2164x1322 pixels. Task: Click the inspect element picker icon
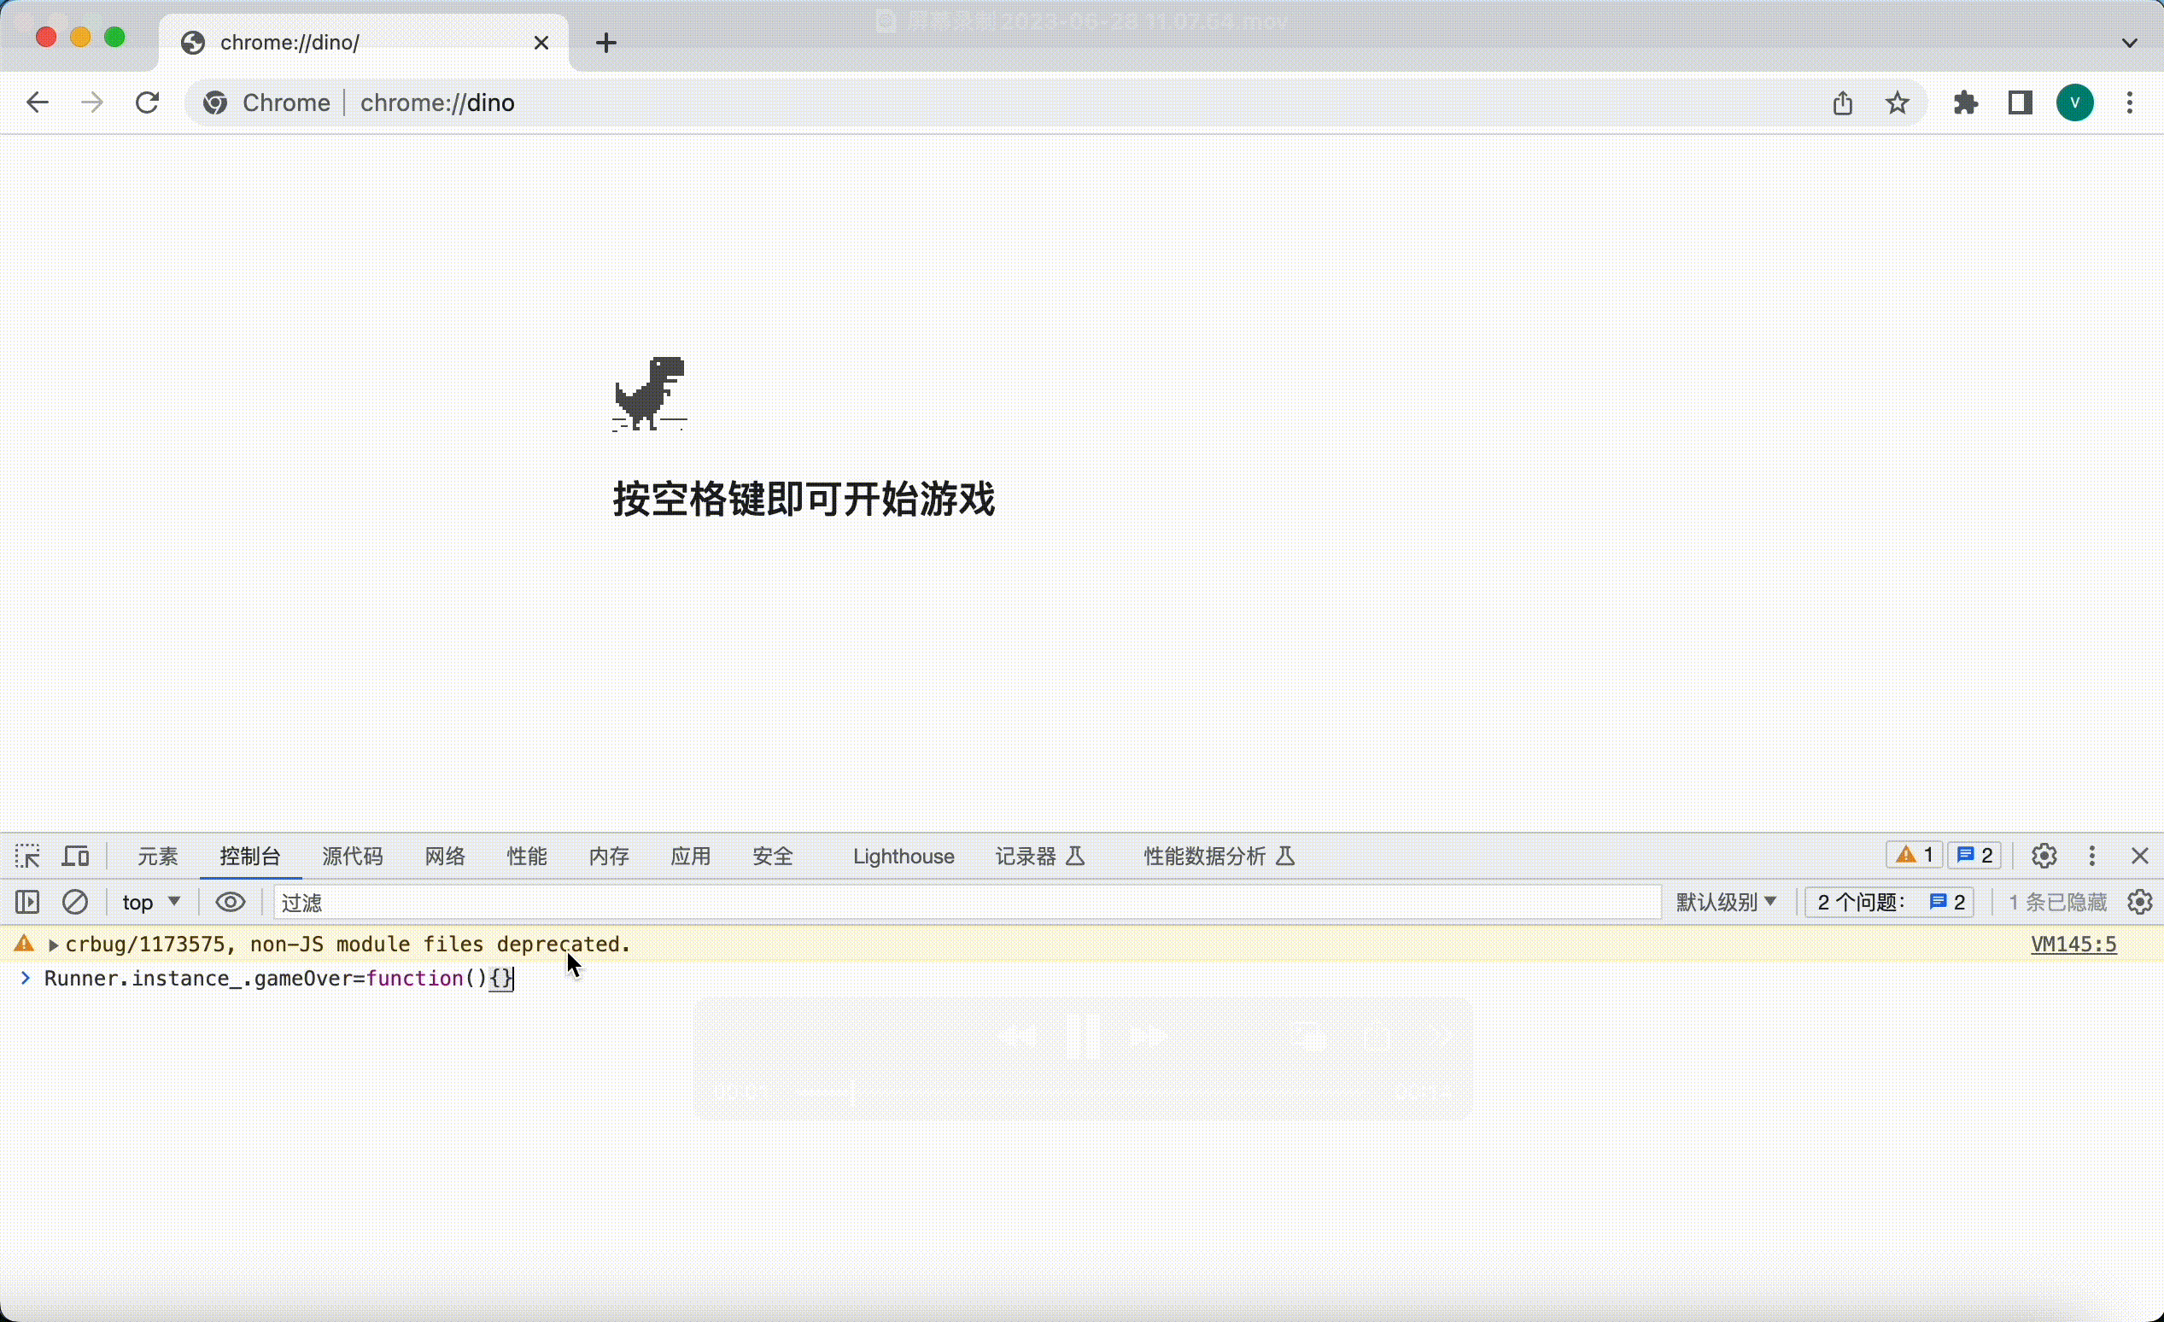click(27, 856)
